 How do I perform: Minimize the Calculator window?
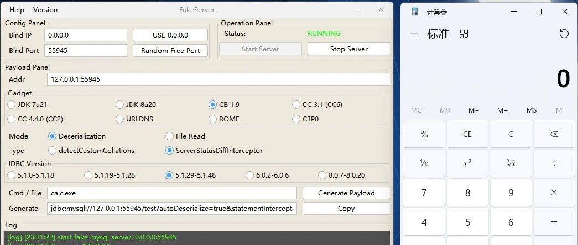[x=514, y=12]
